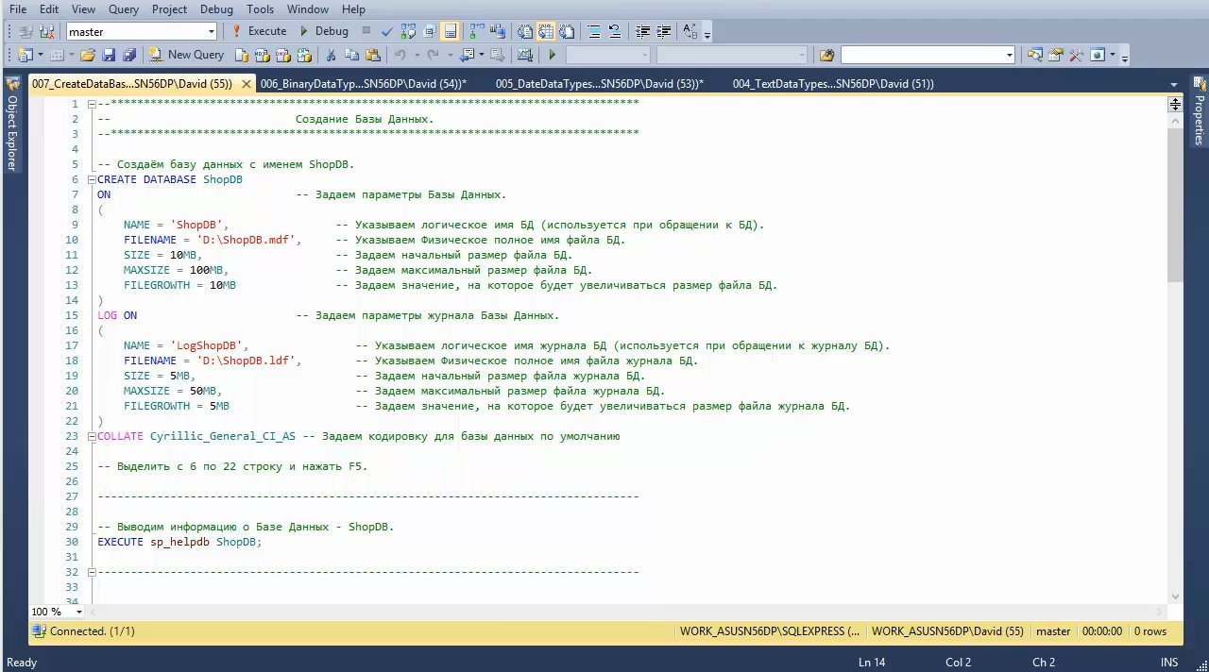Open the Window menu
Image resolution: width=1209 pixels, height=672 pixels.
(308, 9)
